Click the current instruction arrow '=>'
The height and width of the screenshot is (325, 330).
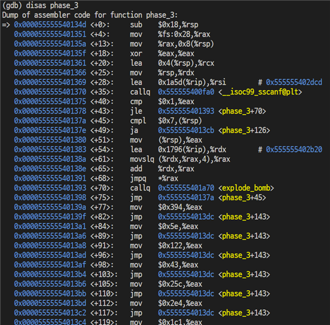[6, 25]
